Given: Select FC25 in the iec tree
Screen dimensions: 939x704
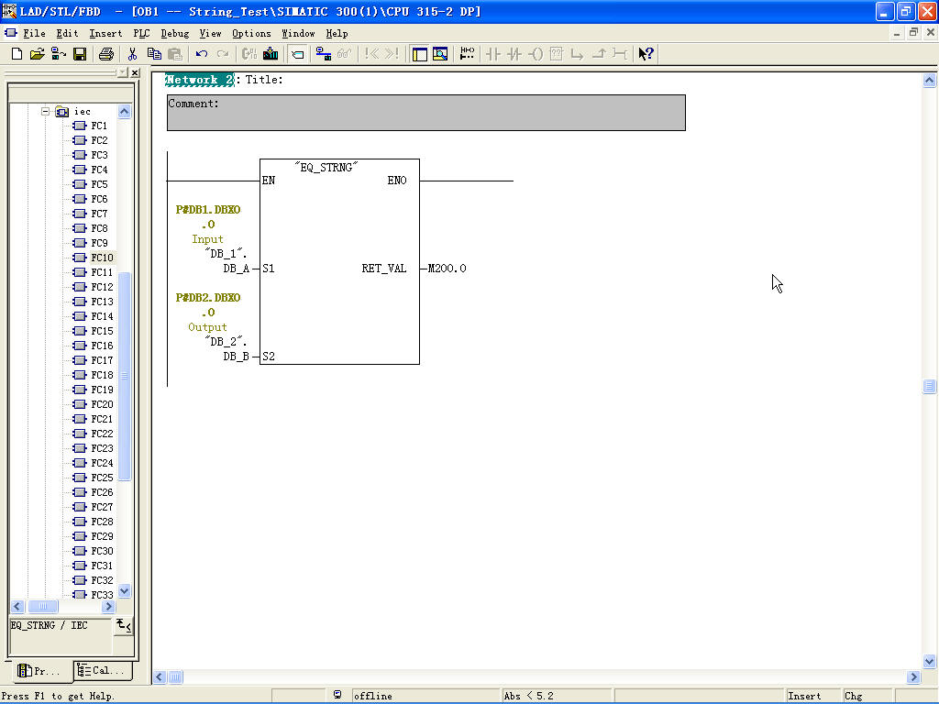Looking at the screenshot, I should [x=102, y=478].
